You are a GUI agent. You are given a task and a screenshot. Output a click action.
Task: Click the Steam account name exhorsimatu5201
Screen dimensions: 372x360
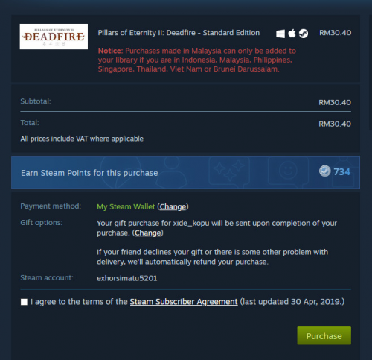coord(126,278)
